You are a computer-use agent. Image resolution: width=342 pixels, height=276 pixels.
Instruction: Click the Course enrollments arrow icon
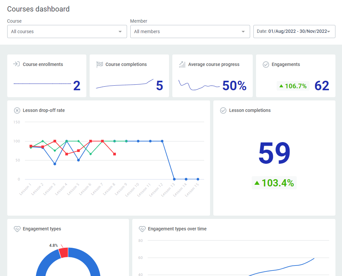pyautogui.click(x=16, y=64)
